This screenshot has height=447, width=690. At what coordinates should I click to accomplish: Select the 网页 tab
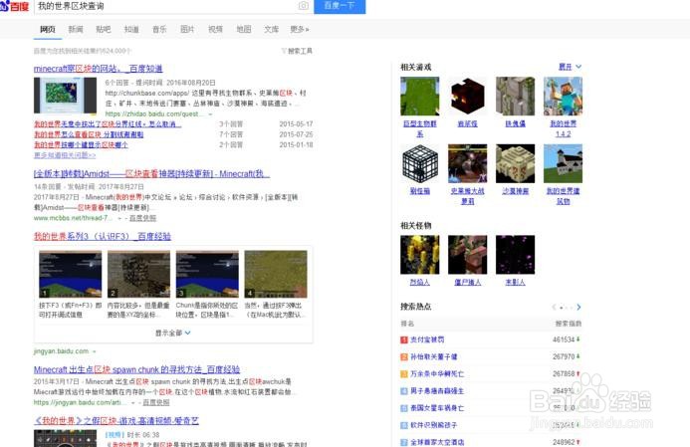(48, 30)
